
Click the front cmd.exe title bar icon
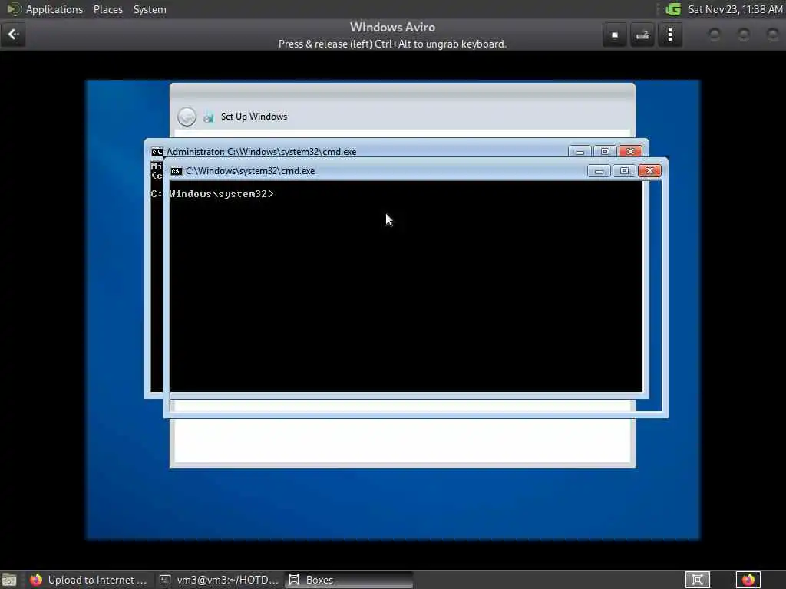click(x=176, y=171)
